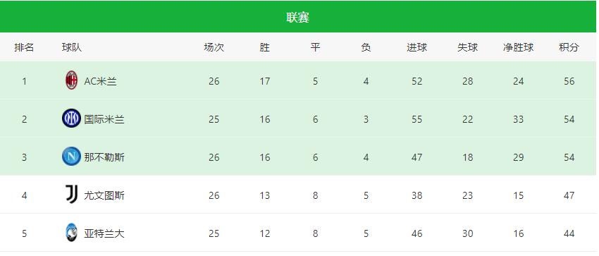Click the 净胜球 column header
Image resolution: width=599 pixels, height=256 pixels.
pyautogui.click(x=518, y=47)
